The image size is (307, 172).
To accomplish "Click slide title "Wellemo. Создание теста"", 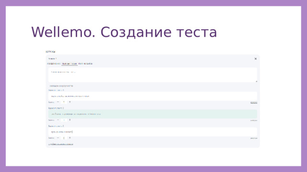I will [124, 32].
